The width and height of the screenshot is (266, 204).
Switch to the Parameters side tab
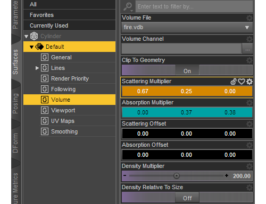click(15, 14)
